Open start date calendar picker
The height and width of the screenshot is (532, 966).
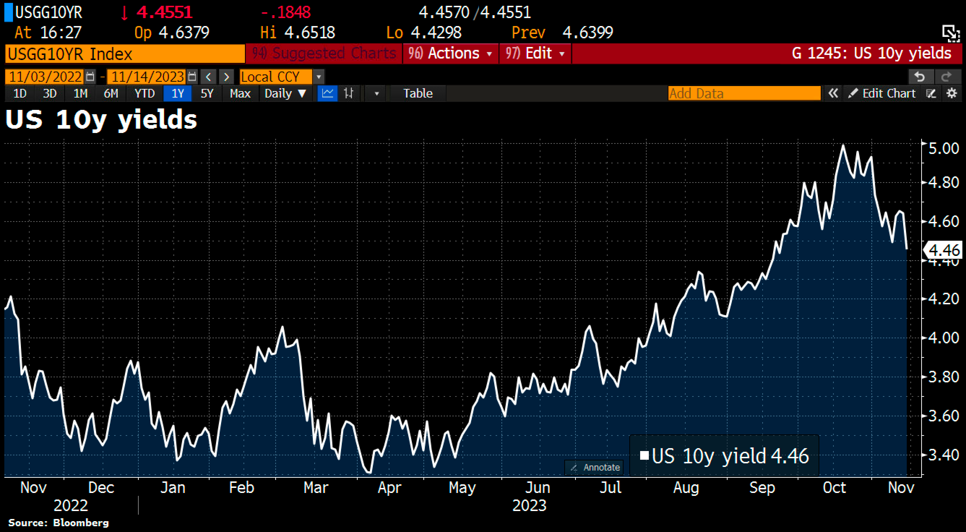tap(90, 77)
